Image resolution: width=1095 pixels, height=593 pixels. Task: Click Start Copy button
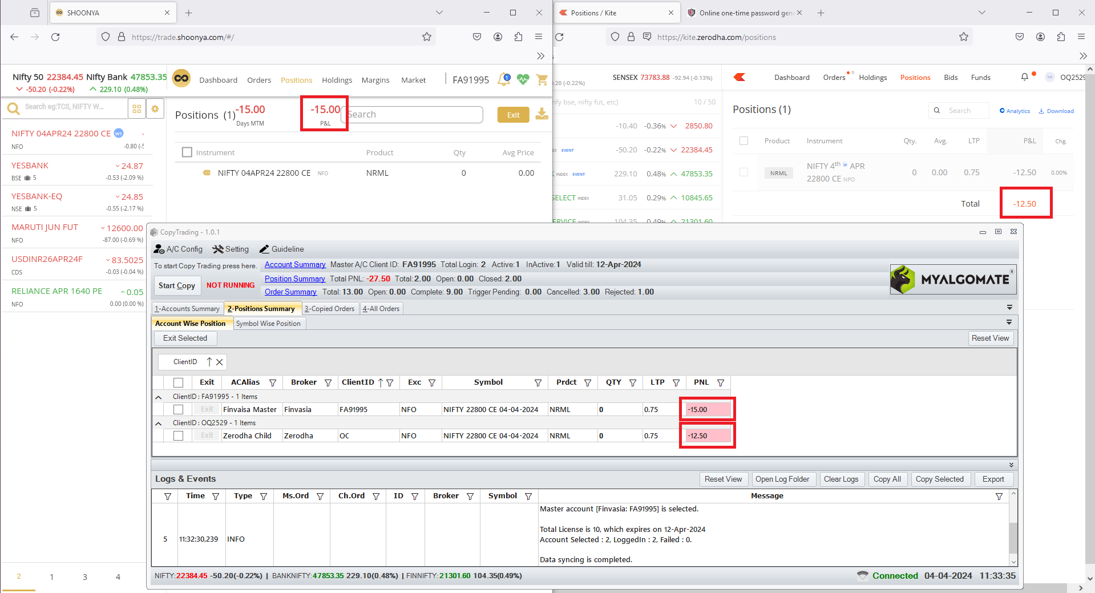coord(177,286)
